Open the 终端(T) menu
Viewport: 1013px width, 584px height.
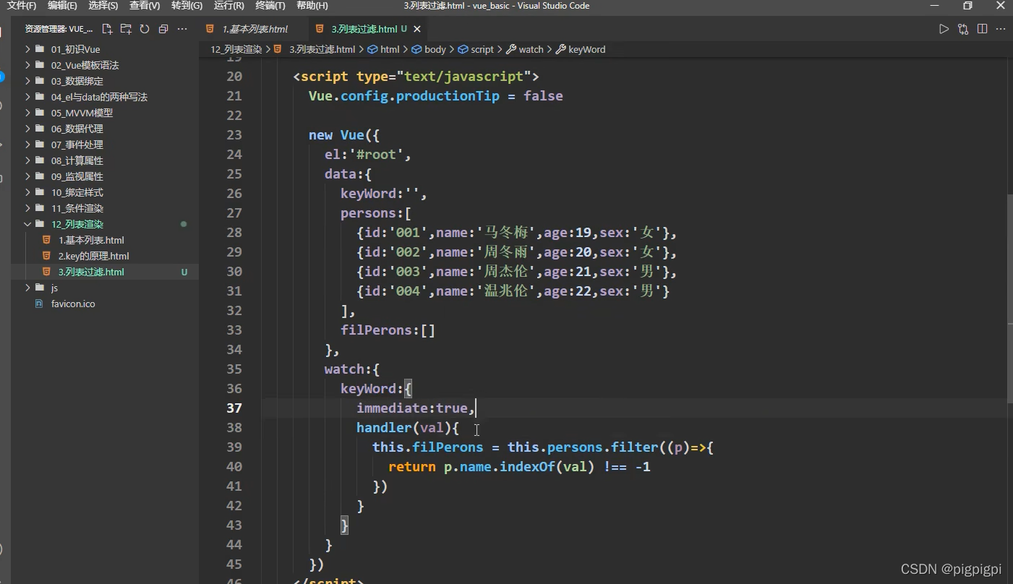tap(270, 6)
